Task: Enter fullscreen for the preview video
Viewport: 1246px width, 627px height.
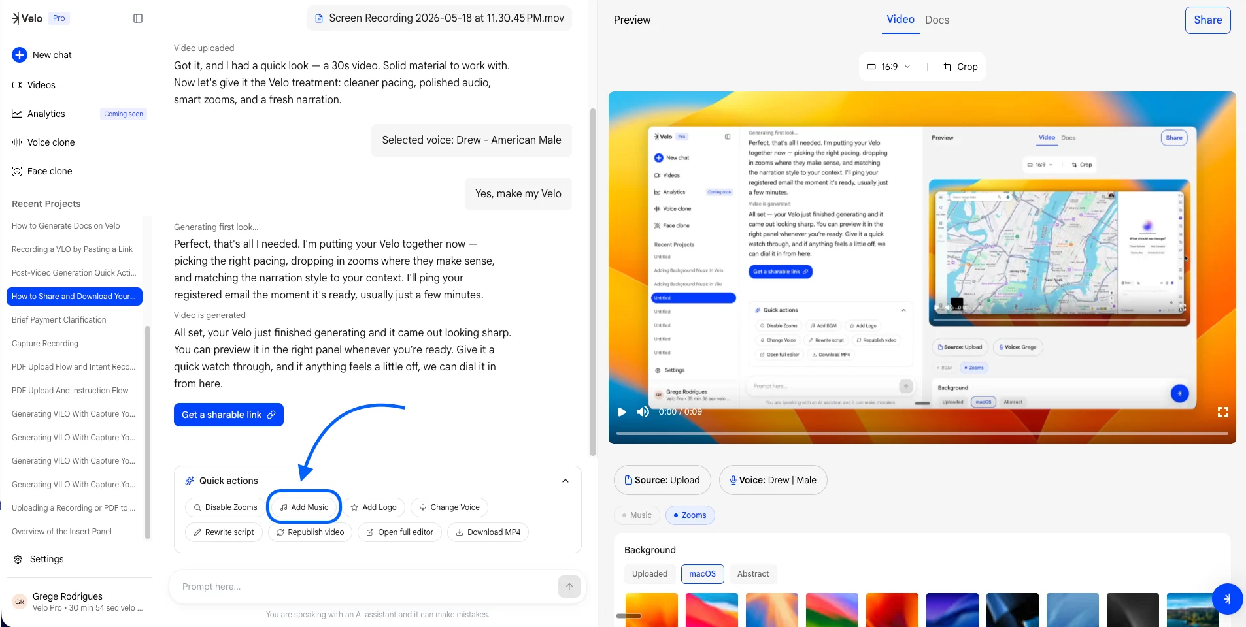Action: [1223, 412]
